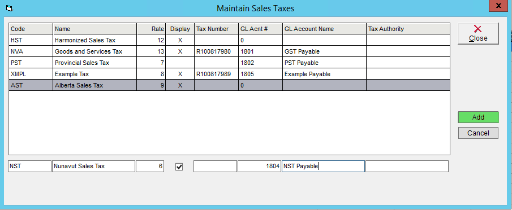Select the Alberta Sales Tax row
512x210 pixels.
point(229,85)
